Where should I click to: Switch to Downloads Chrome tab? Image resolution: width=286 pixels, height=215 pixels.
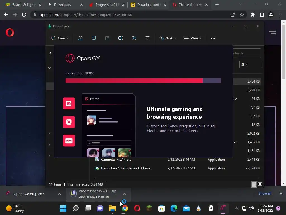(x=65, y=5)
